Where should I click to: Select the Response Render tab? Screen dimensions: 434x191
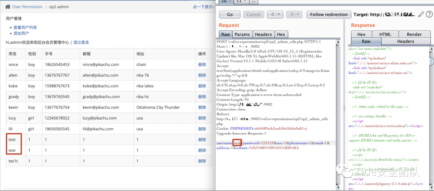tap(414, 34)
